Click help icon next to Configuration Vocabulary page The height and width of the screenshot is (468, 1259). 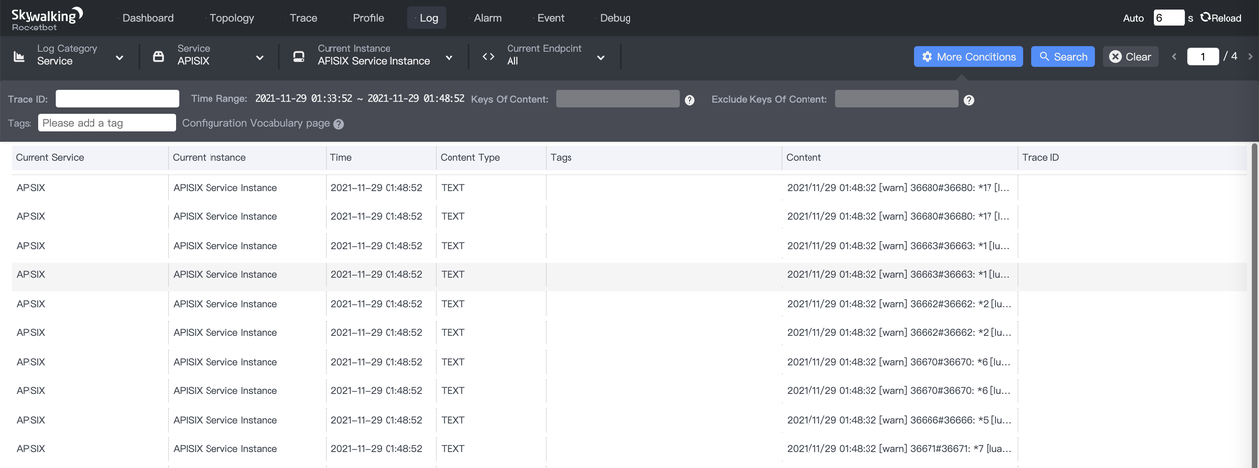point(339,124)
